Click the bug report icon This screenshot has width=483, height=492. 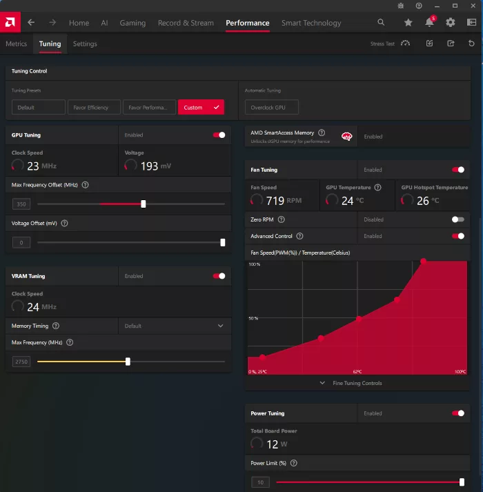pyautogui.click(x=401, y=6)
